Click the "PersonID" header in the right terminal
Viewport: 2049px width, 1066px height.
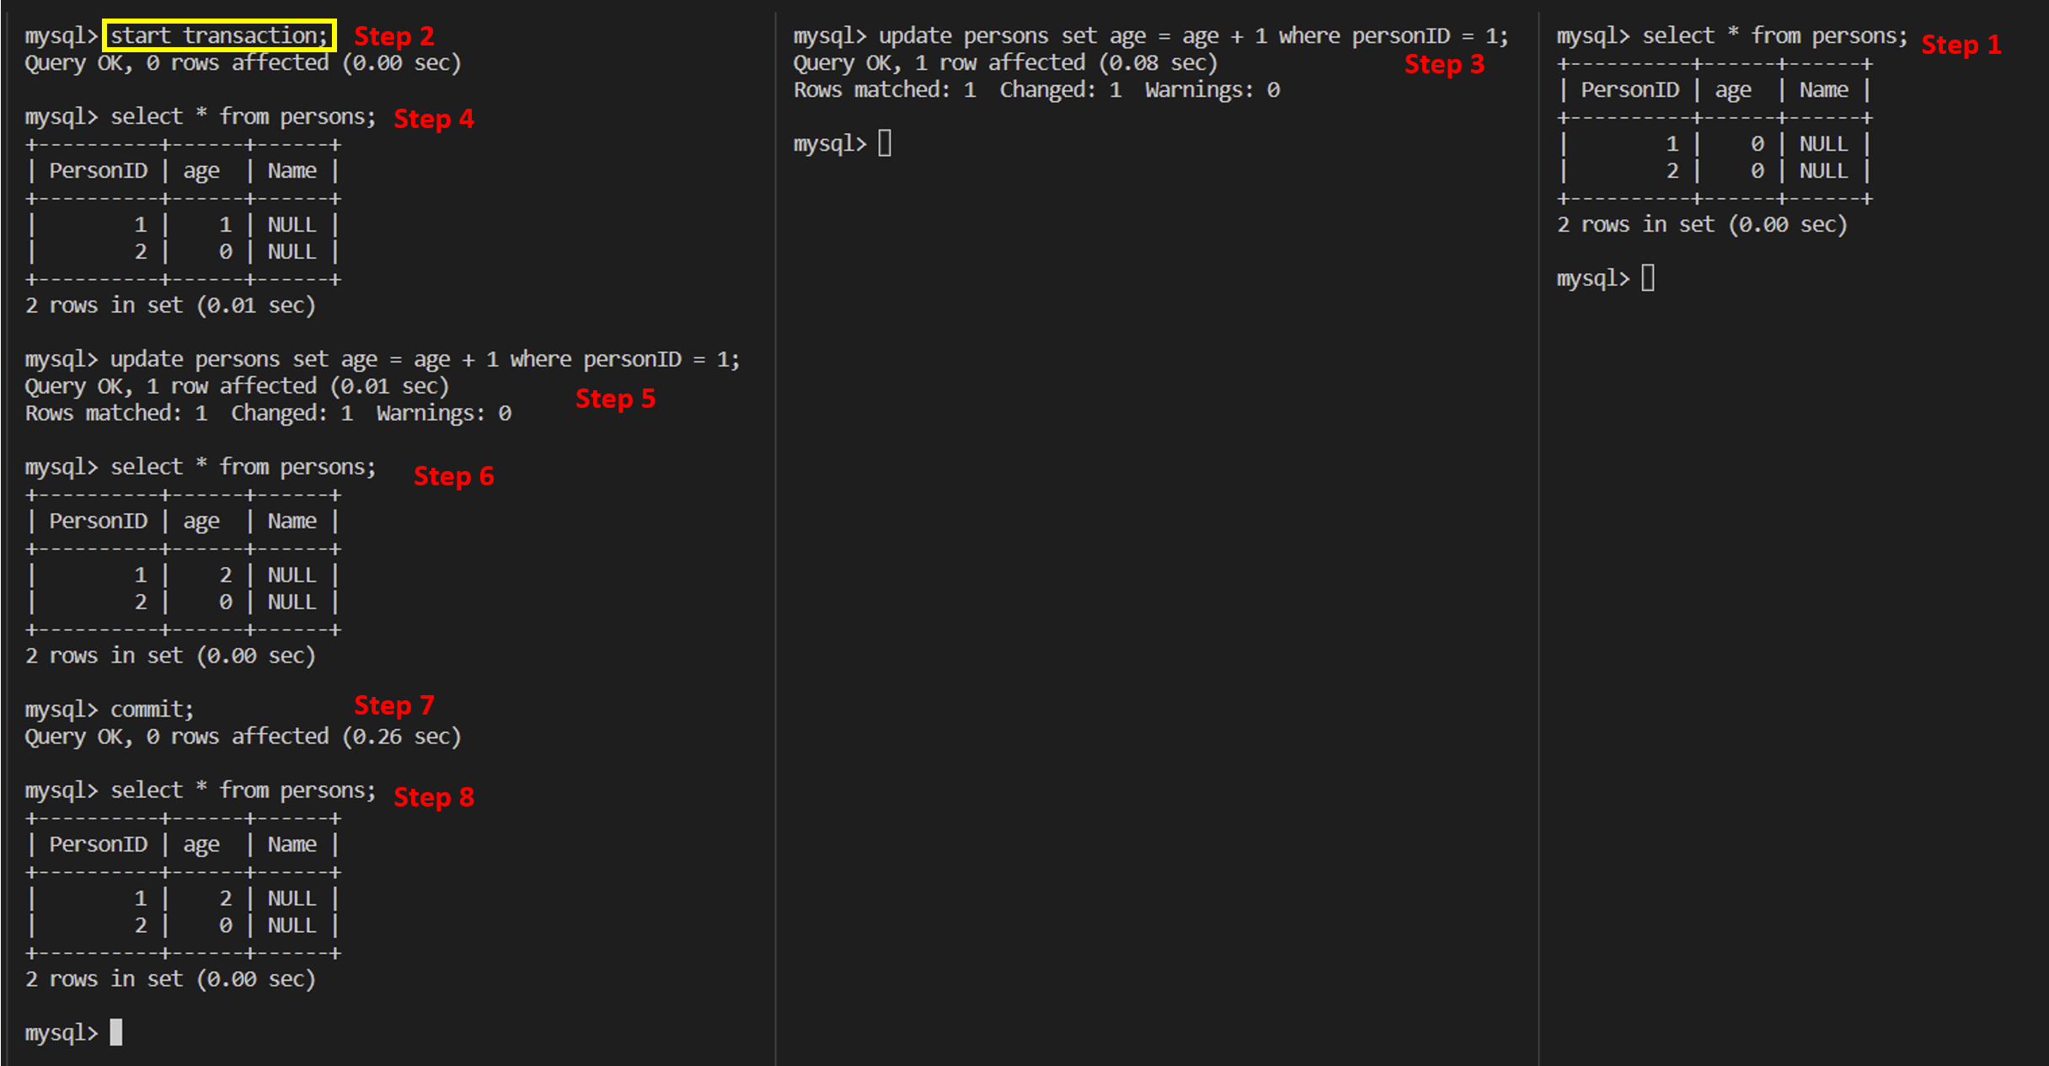[x=1629, y=90]
